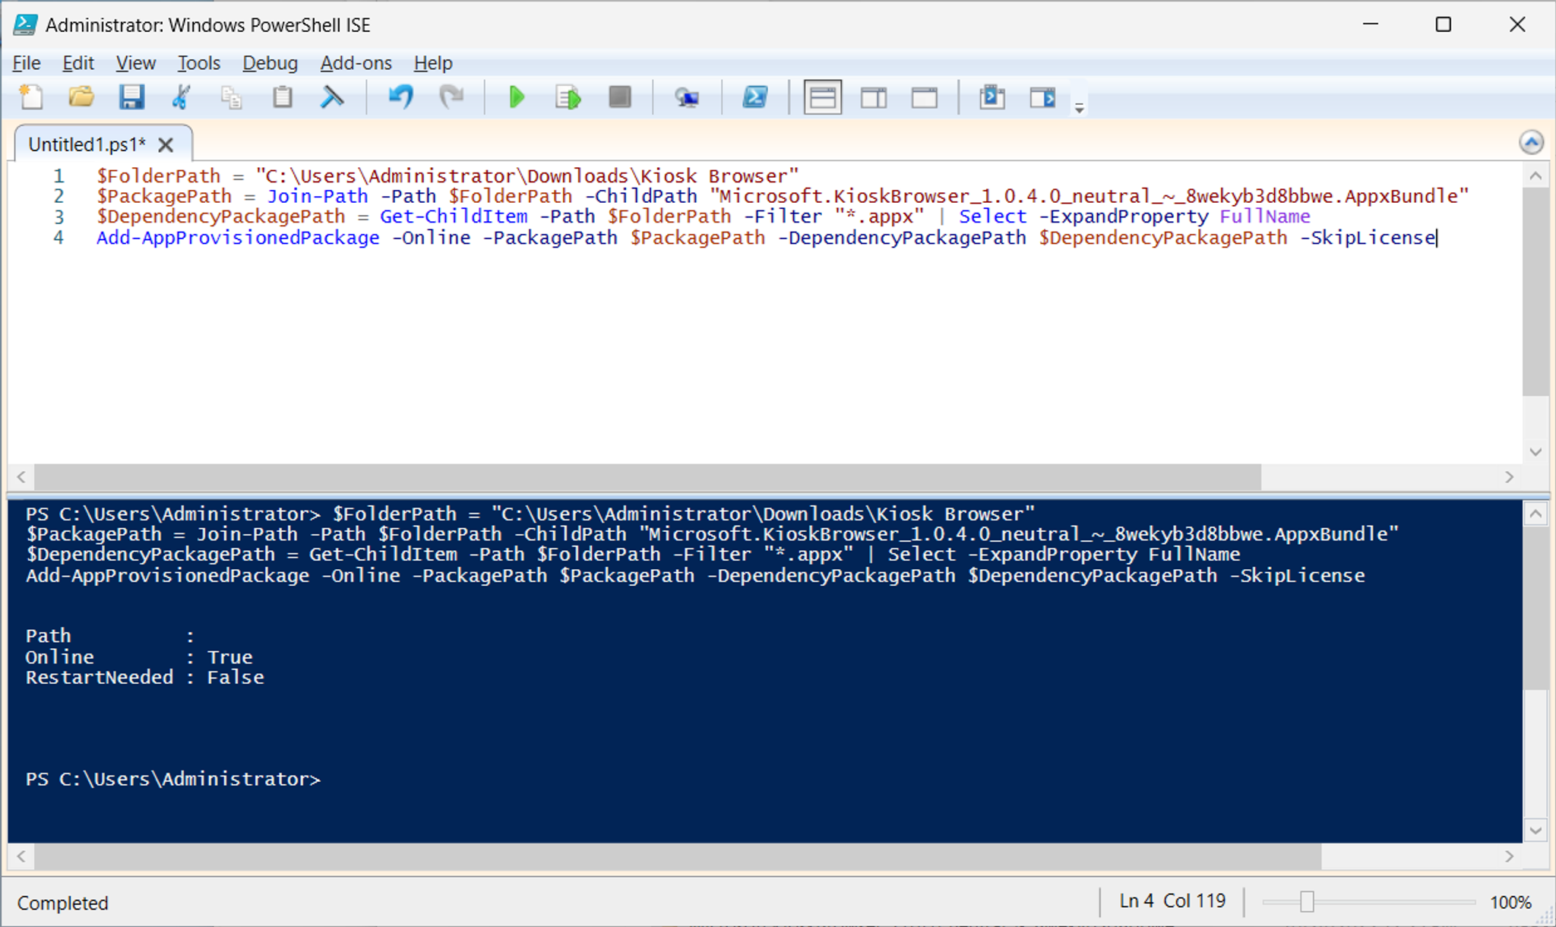Run selection with page-play icon
The width and height of the screenshot is (1556, 927).
click(x=568, y=97)
